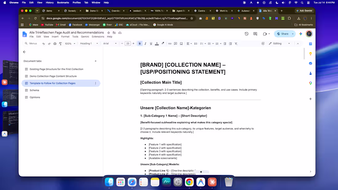Click the Ask Gemini button in Chrome
This screenshot has height=190, width=338.
click(x=304, y=11)
